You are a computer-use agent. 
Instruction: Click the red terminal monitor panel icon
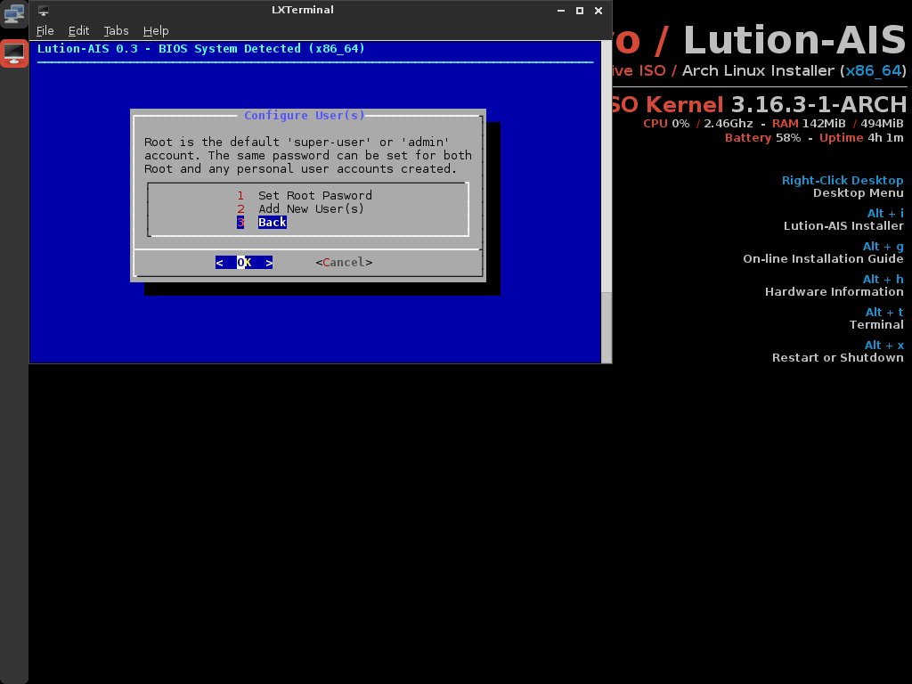[14, 53]
